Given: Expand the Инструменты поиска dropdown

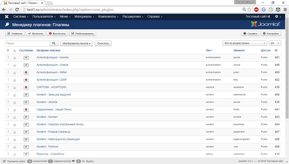Looking at the screenshot, I should [77, 43].
